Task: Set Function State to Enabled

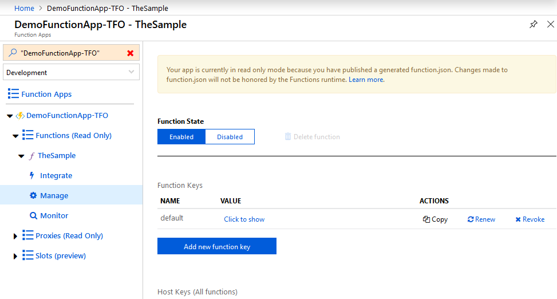Action: tap(181, 137)
